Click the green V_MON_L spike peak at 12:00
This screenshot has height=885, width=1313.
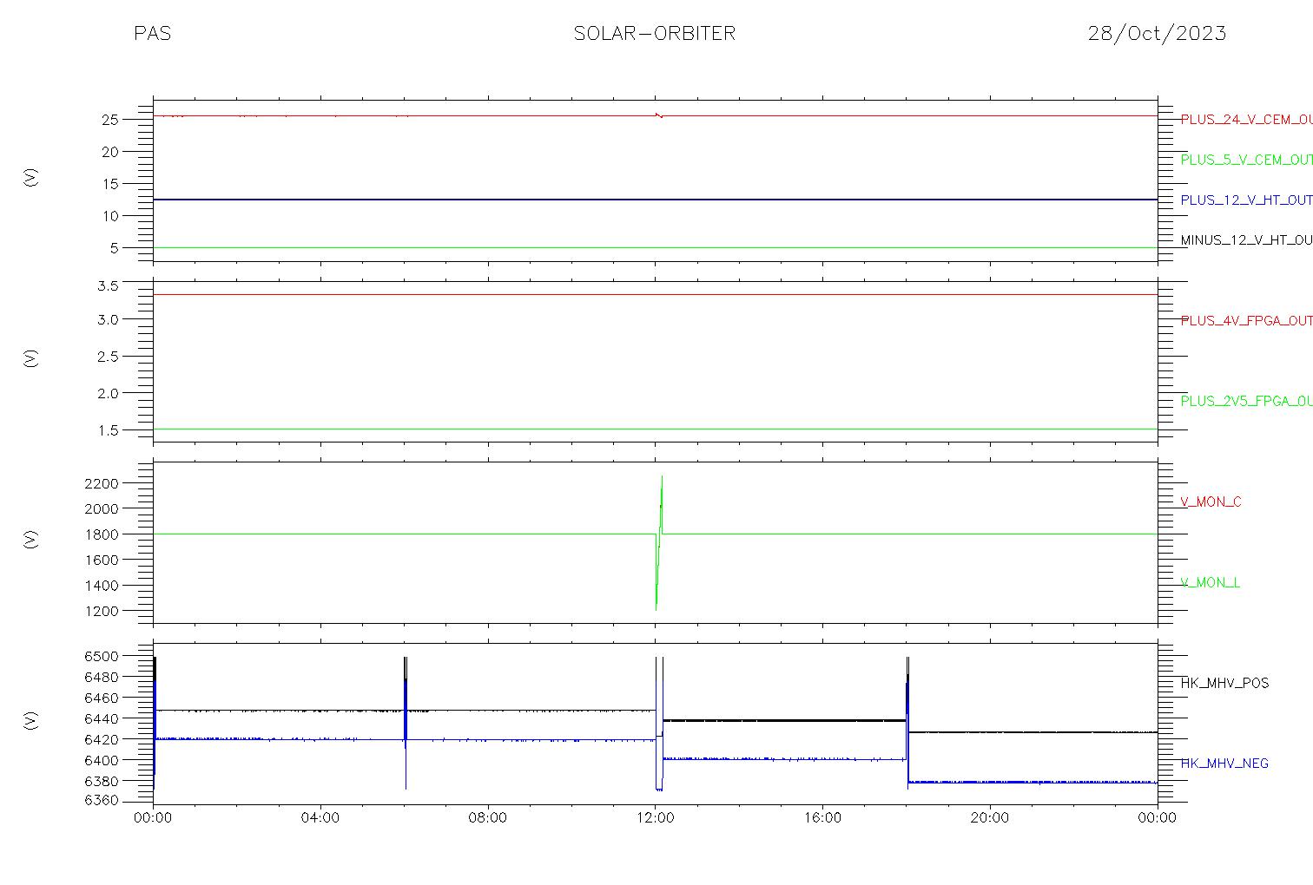[662, 477]
